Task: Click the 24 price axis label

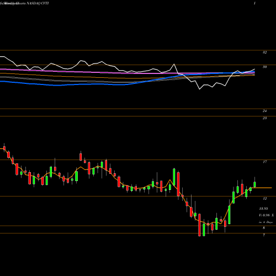Action: pyautogui.click(x=264, y=111)
